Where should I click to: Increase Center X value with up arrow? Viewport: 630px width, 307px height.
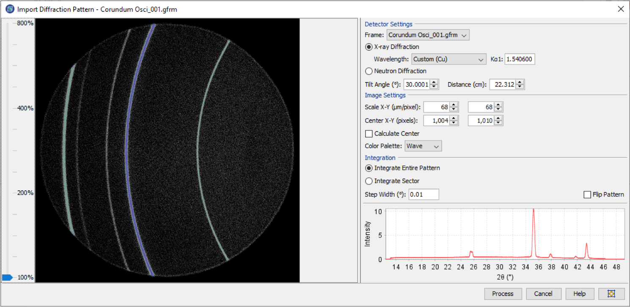(x=454, y=118)
